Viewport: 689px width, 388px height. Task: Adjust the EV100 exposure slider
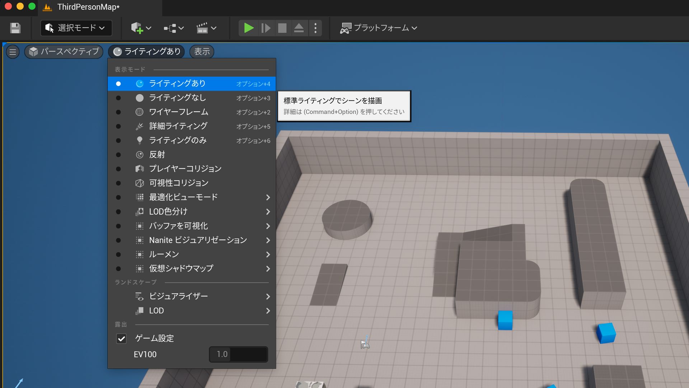(x=238, y=354)
